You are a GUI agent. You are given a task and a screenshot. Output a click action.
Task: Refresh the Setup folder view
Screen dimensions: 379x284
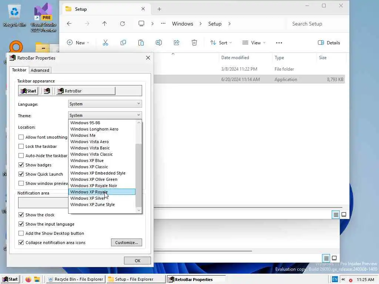click(123, 24)
